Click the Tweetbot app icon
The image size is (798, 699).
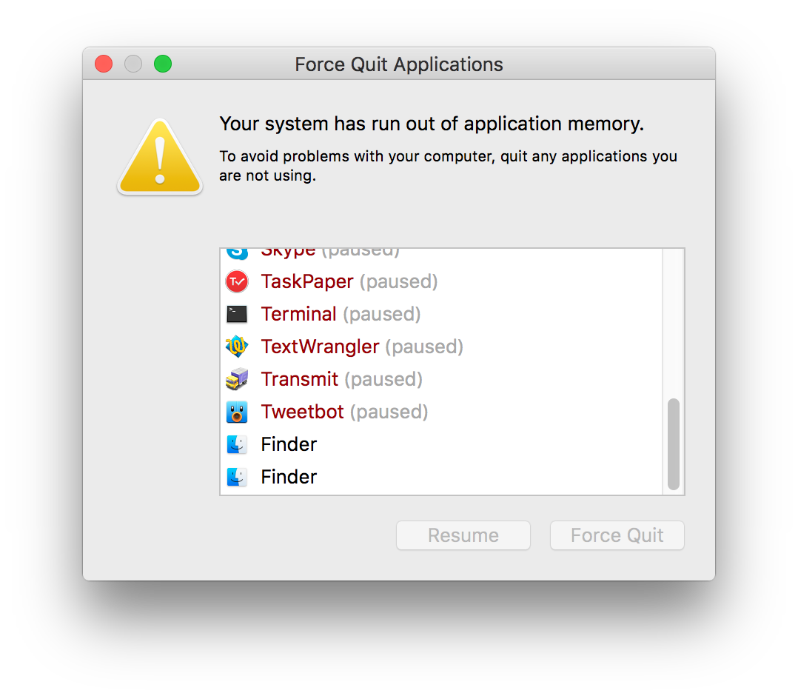tap(237, 412)
